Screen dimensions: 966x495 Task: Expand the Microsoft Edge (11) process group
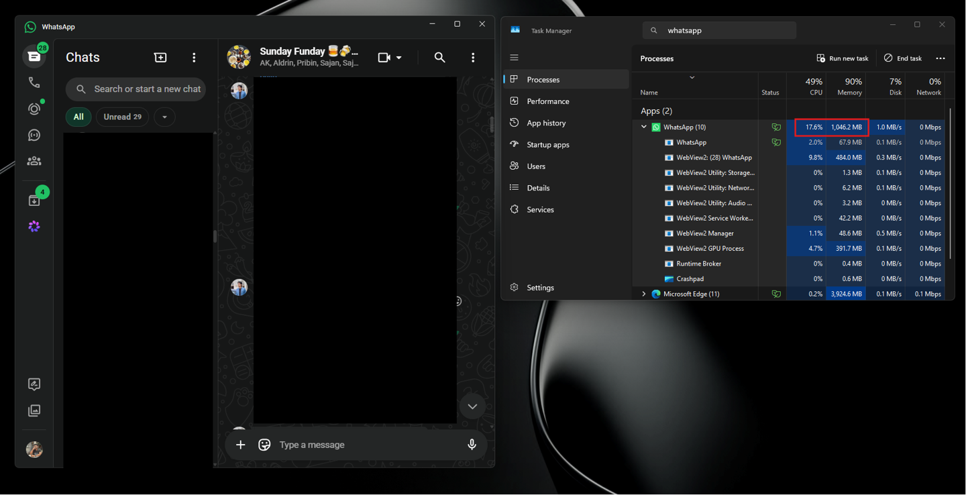click(x=643, y=294)
